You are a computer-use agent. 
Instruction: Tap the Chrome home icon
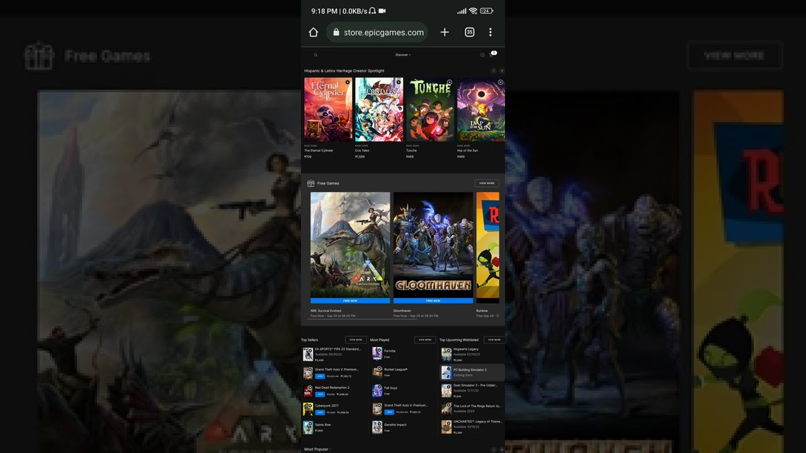(x=314, y=32)
